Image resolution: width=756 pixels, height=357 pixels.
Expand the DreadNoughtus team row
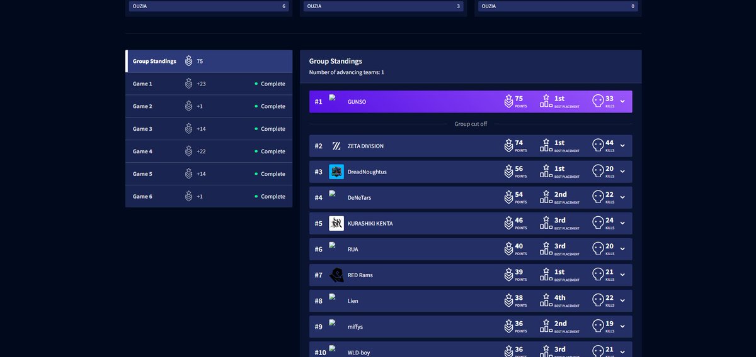622,172
